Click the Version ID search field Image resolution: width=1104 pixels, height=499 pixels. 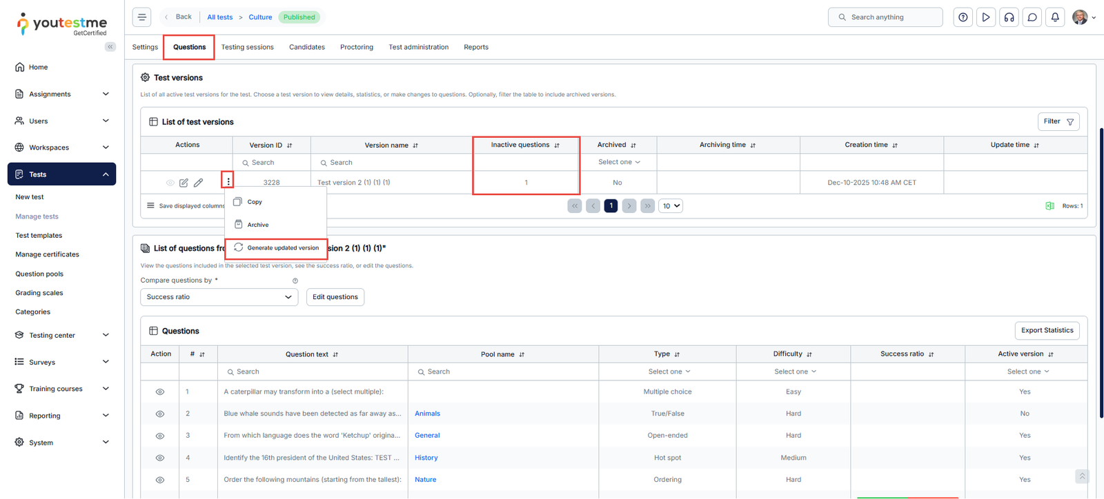pos(271,163)
